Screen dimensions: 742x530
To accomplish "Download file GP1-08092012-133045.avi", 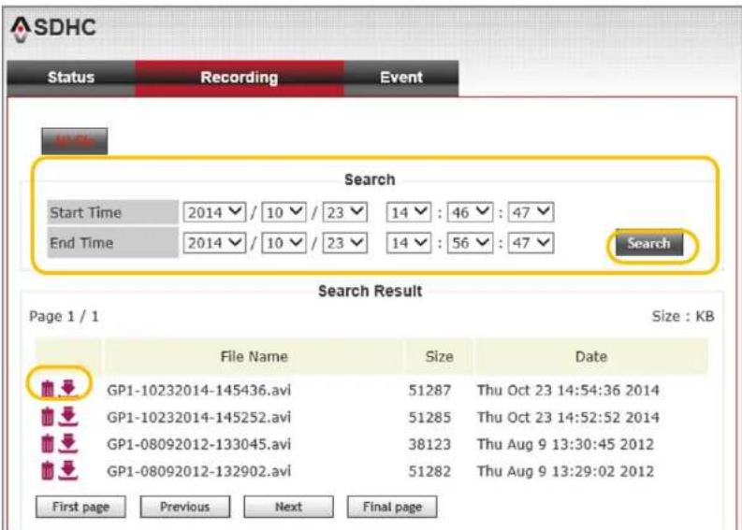I will 68,443.
